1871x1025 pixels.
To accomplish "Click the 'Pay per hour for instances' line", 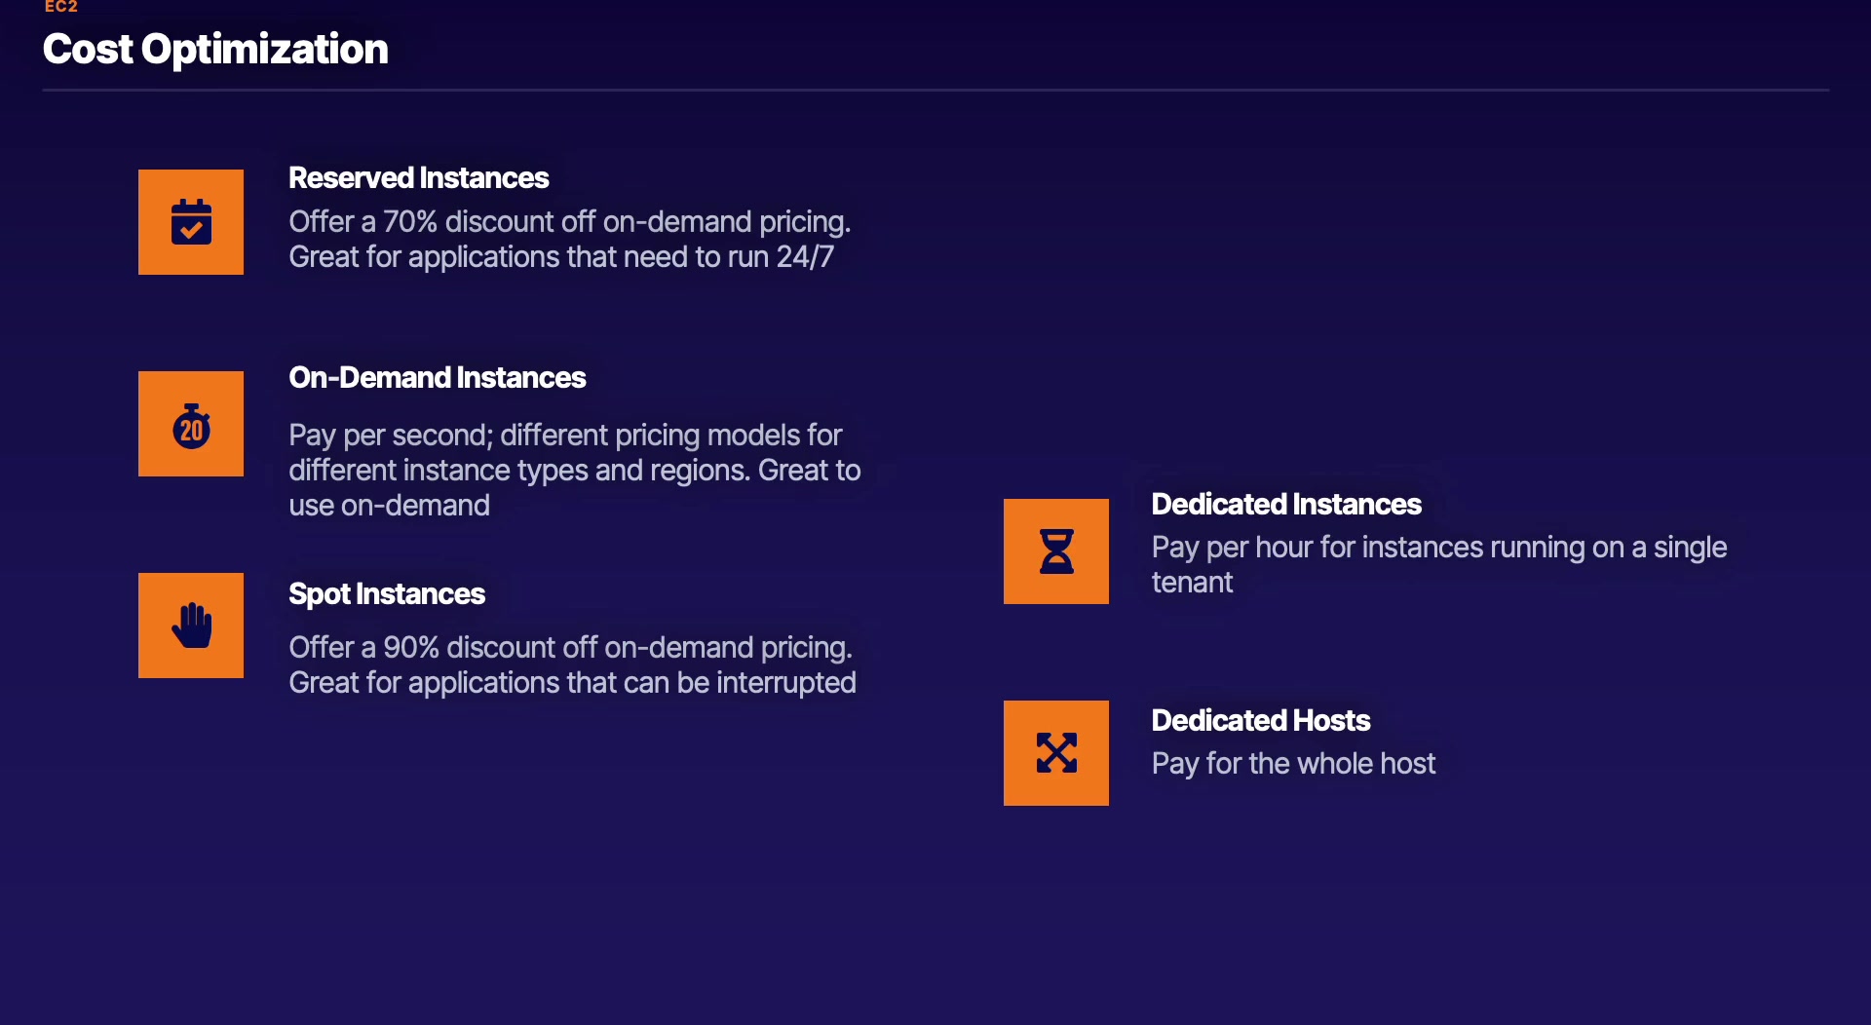I will 1438,548.
